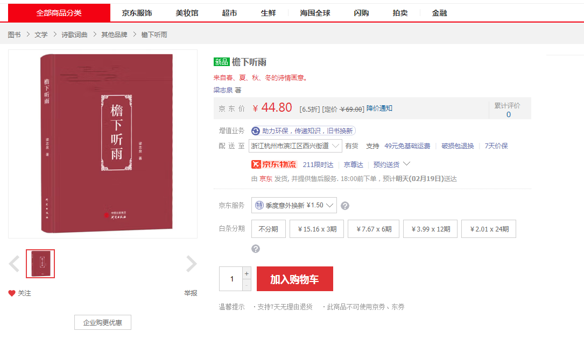Click 211限时达 delivery link

point(318,164)
